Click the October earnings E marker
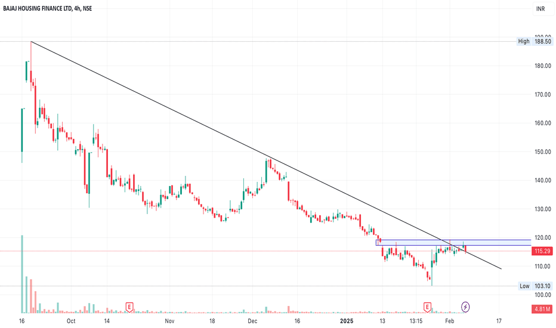Screen dimensions: 556x328 pyautogui.click(x=129, y=307)
